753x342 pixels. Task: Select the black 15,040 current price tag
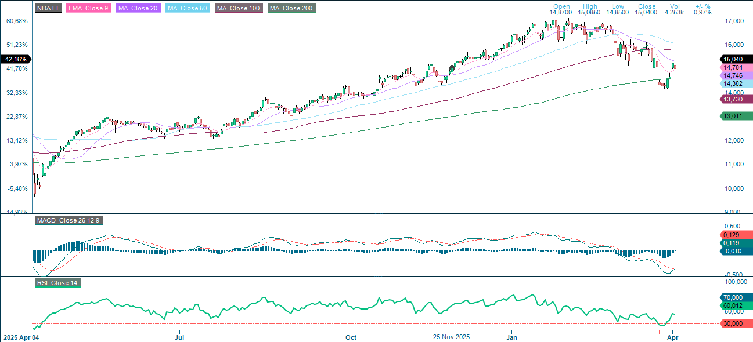pyautogui.click(x=733, y=59)
